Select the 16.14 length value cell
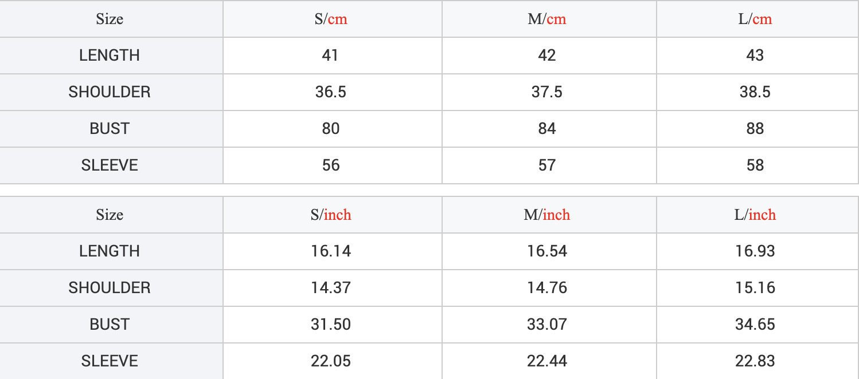The height and width of the screenshot is (379, 859). point(330,251)
